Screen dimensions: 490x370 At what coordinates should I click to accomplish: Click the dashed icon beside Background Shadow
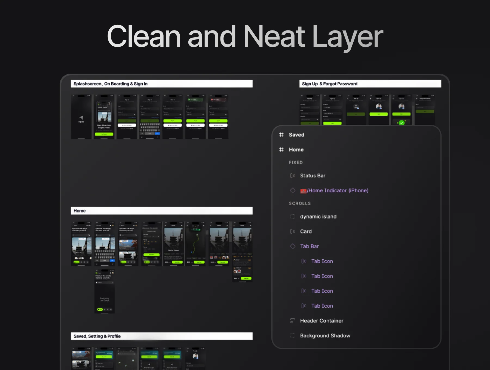[x=293, y=336]
